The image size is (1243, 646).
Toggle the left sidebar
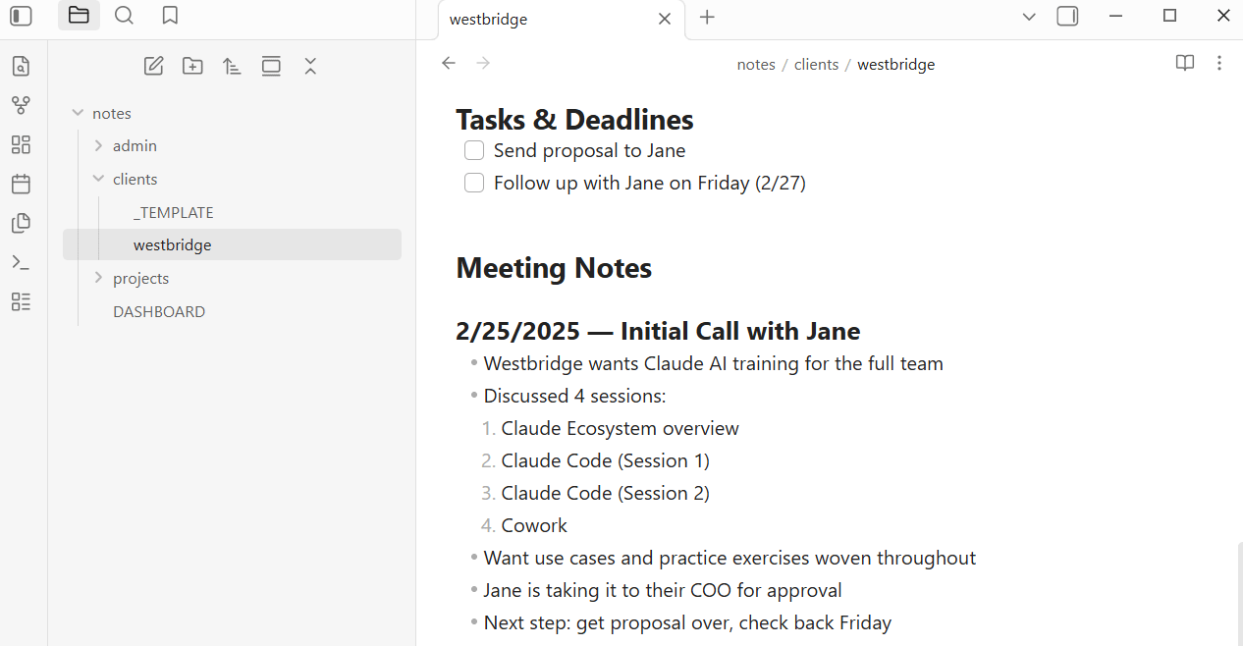[x=21, y=16]
